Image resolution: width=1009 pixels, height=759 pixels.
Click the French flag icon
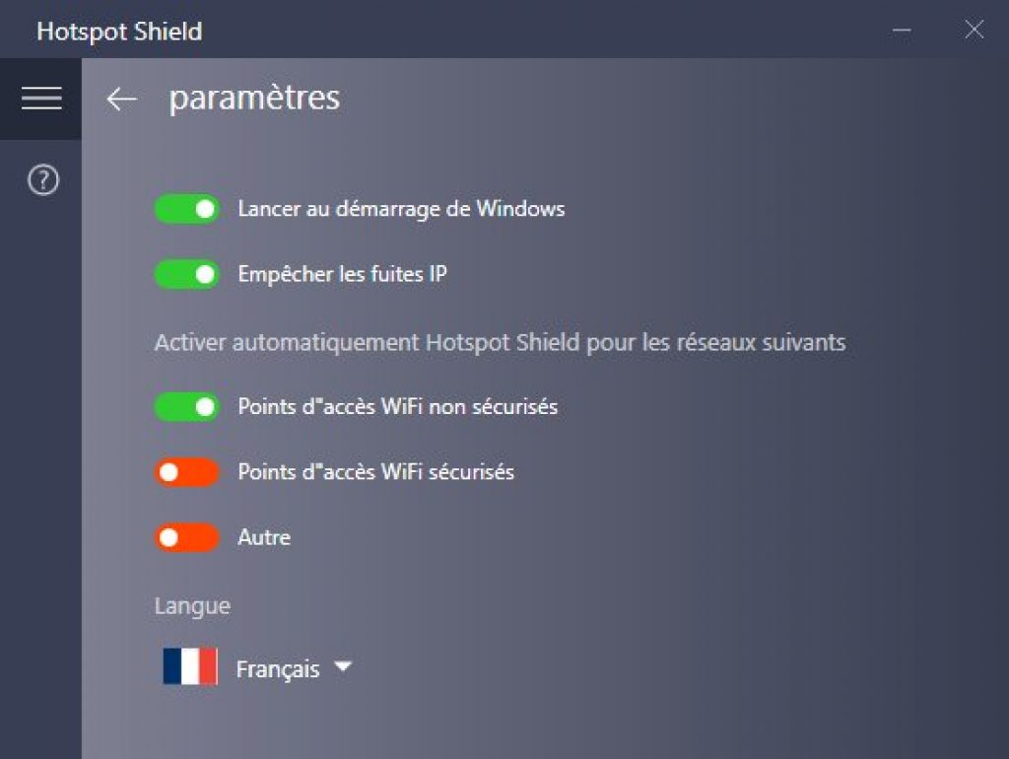[x=190, y=666]
